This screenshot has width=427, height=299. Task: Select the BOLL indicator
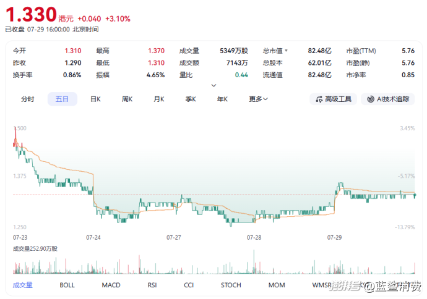point(67,285)
